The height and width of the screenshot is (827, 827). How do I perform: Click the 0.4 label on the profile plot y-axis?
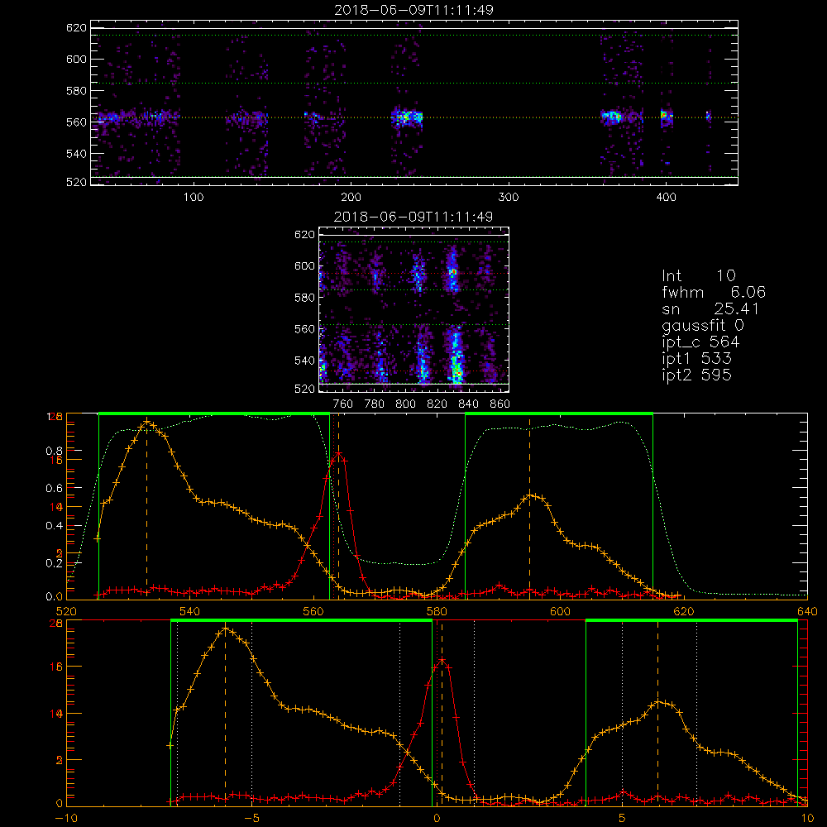click(x=55, y=526)
